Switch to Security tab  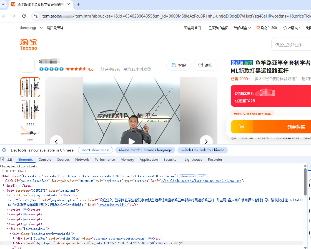coord(170,160)
